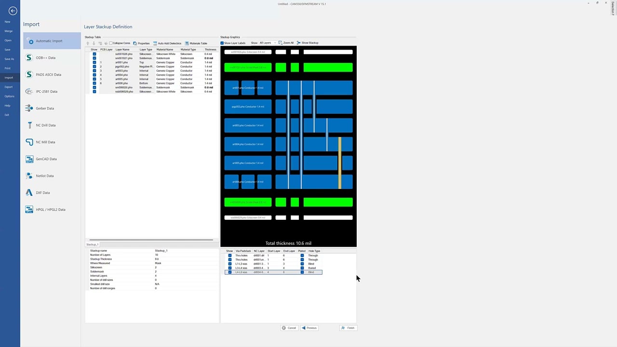Image resolution: width=617 pixels, height=347 pixels.
Task: Open layer Properties in the stackup toolbar
Action: [141, 43]
